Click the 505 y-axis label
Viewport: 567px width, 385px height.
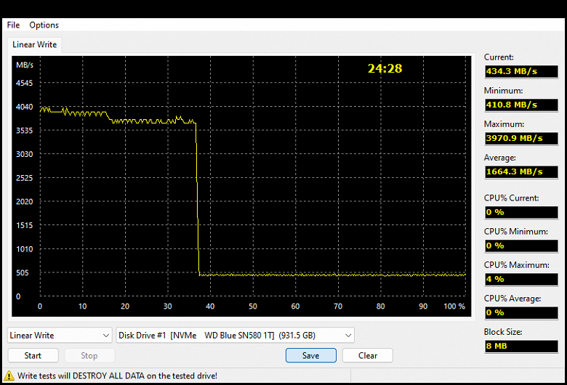tap(22, 273)
